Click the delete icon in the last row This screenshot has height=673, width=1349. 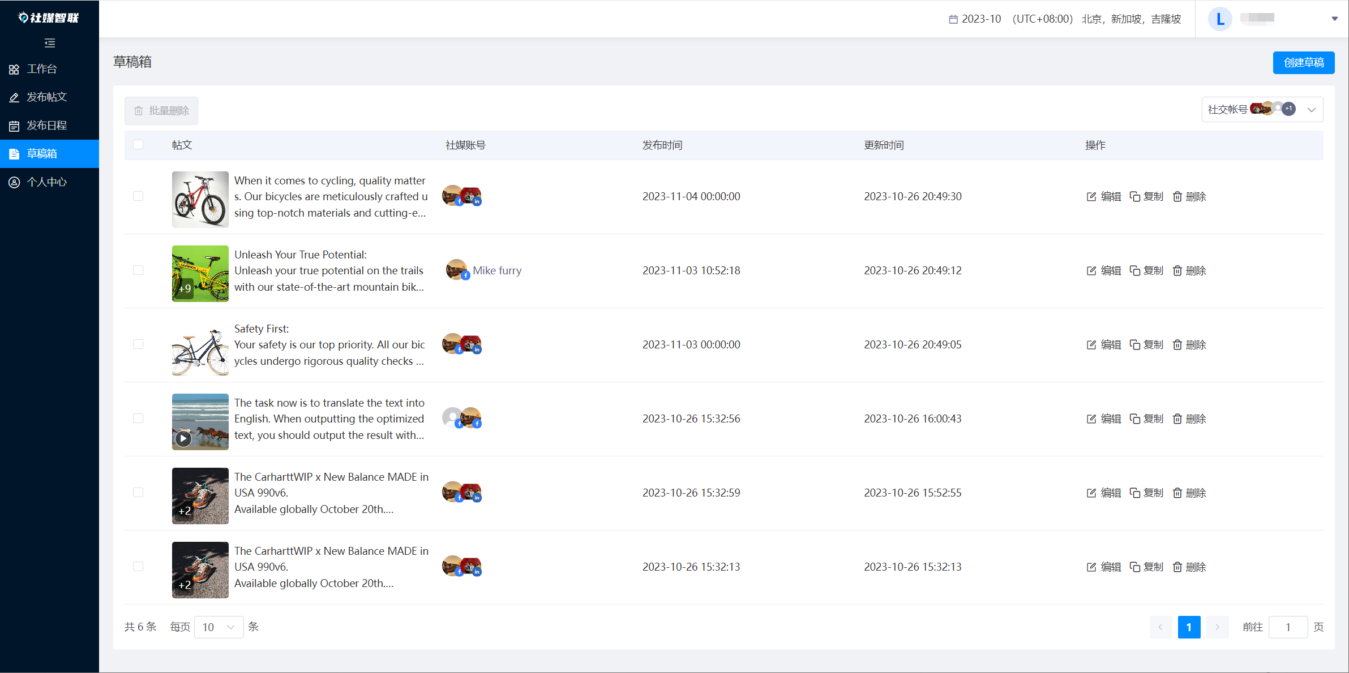1177,567
